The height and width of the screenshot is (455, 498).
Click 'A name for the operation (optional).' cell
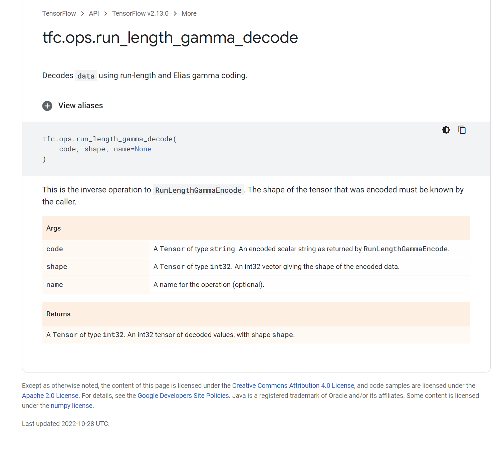(310, 285)
